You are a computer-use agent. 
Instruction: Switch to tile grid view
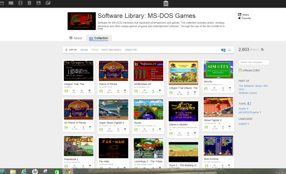(223, 50)
